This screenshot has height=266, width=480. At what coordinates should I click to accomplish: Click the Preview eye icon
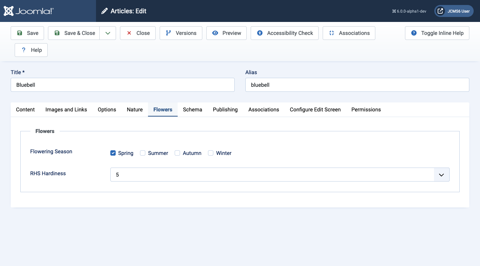coord(215,33)
